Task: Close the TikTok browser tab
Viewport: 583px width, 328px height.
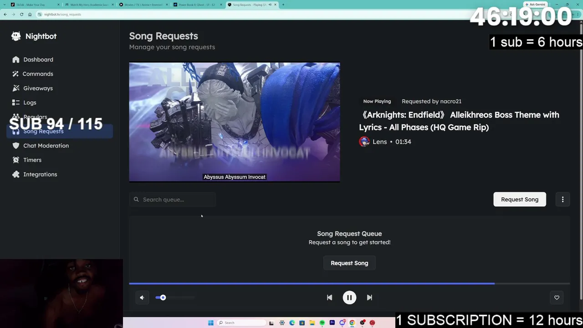Action: [x=59, y=5]
